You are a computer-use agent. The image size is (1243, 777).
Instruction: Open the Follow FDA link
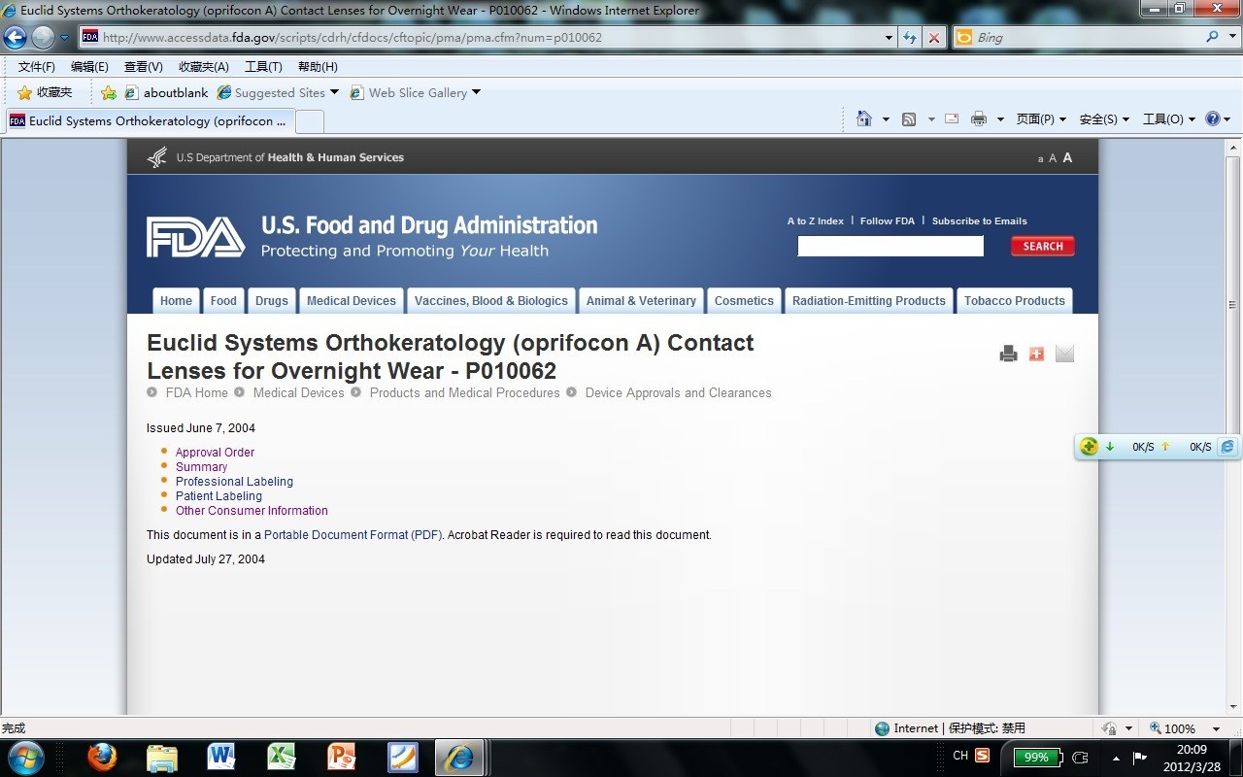point(888,220)
